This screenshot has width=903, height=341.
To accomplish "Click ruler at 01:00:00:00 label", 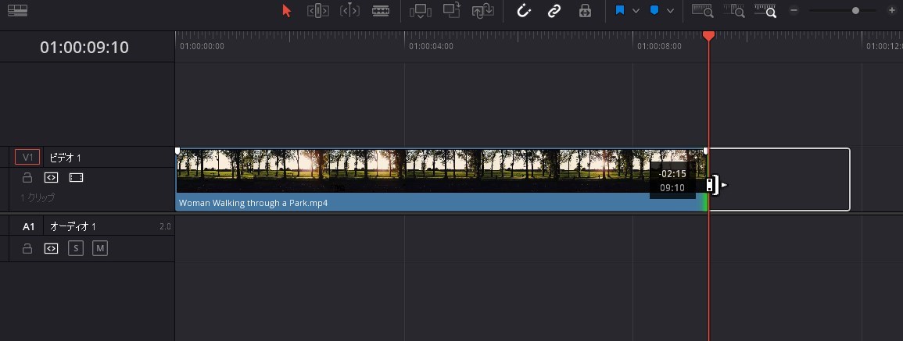I will click(x=202, y=47).
